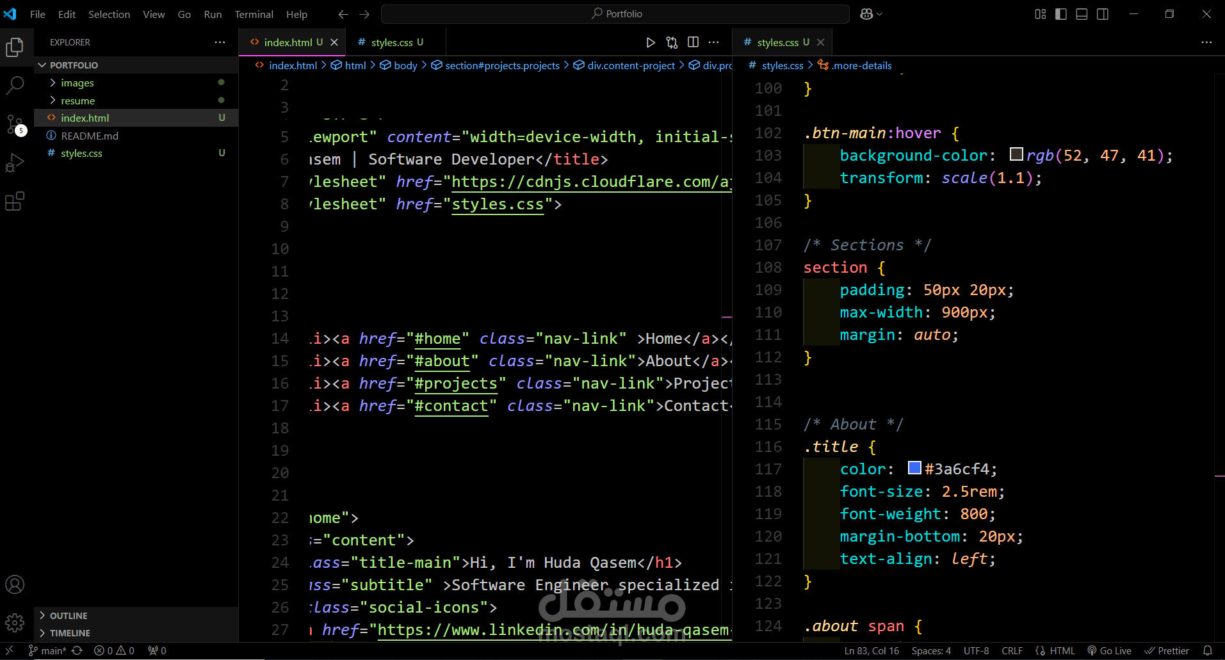
Task: Open the Copilot chat icon
Action: tap(867, 14)
